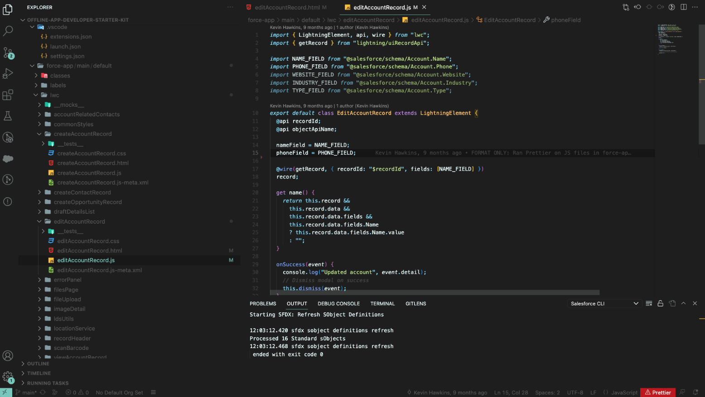Click No Default Org Set in status bar
The image size is (705, 397).
(x=119, y=392)
